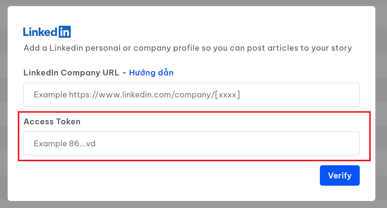387x208 pixels.
Task: Click the "Example https://www.linkedin.com/company/[xxxx]" placeholder
Action: (137, 95)
